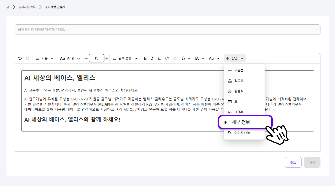
Task: Click the bold text 엘리스클라우드 ML API
Action: 91,104
